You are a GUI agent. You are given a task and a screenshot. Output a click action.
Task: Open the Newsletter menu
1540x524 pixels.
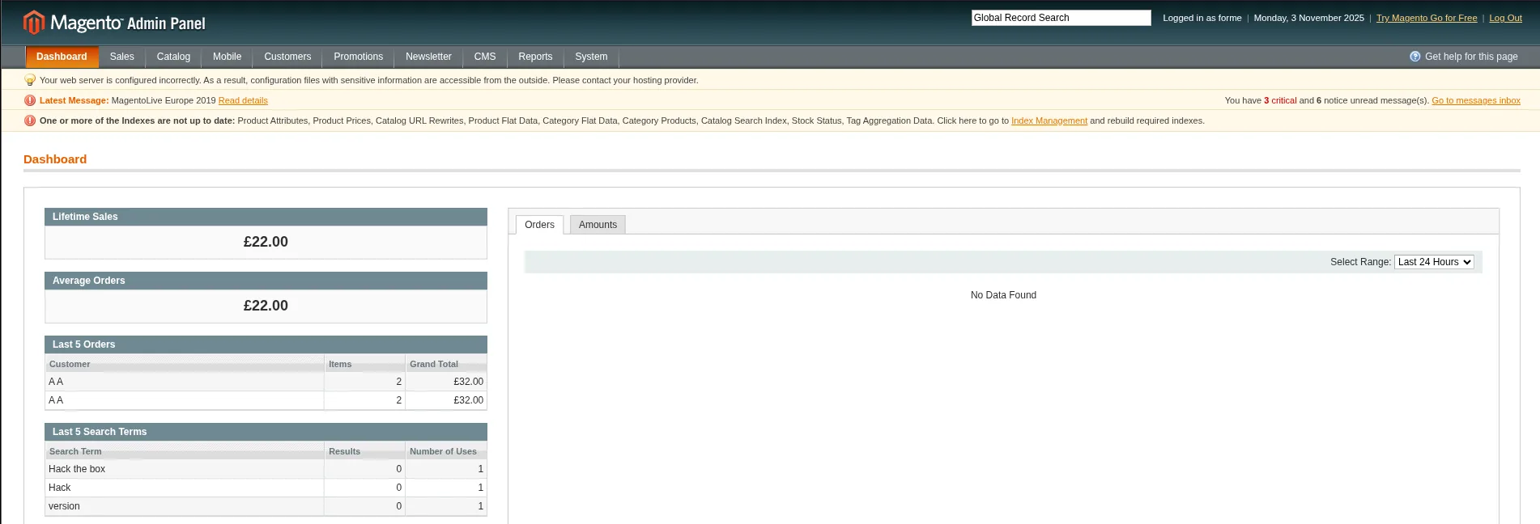click(x=428, y=57)
